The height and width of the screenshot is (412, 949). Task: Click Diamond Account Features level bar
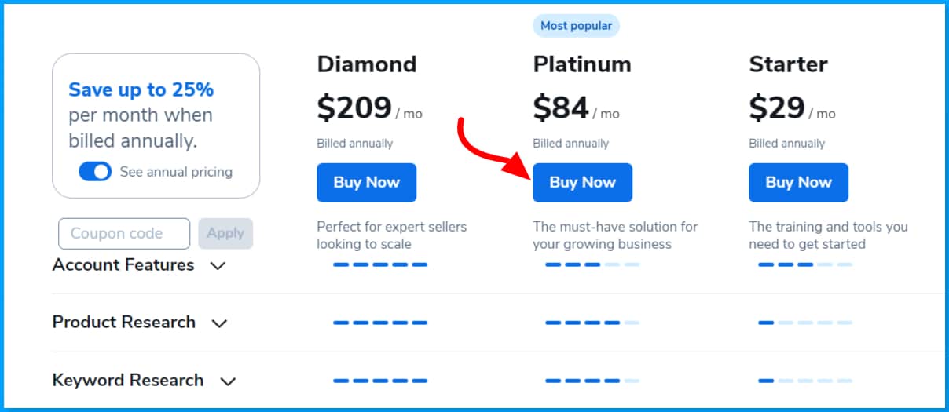(x=380, y=264)
